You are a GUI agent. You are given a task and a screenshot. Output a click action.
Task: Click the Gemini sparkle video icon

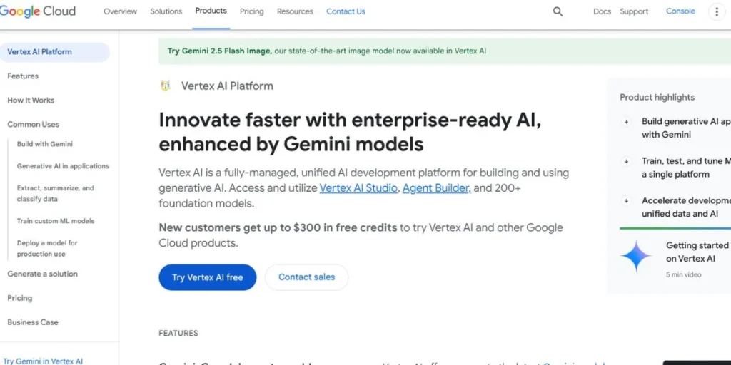click(x=636, y=255)
